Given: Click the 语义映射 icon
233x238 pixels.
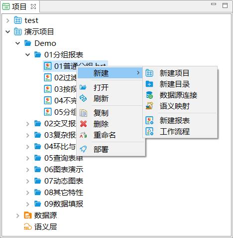Looking at the screenshot, I should 149,106.
